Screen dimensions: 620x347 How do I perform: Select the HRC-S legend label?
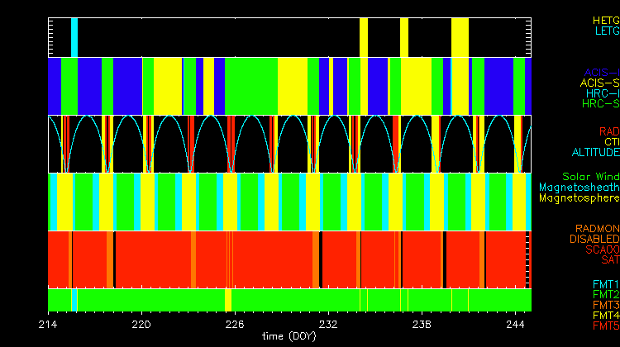(599, 104)
